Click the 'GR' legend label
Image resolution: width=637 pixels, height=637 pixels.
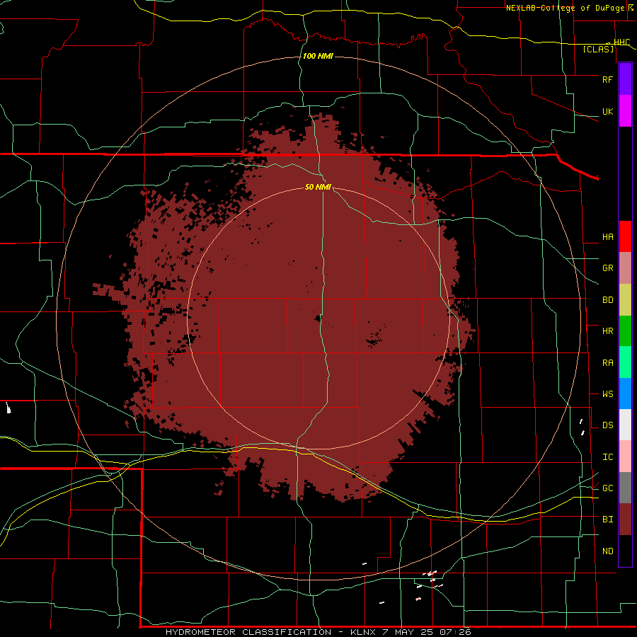(x=607, y=268)
